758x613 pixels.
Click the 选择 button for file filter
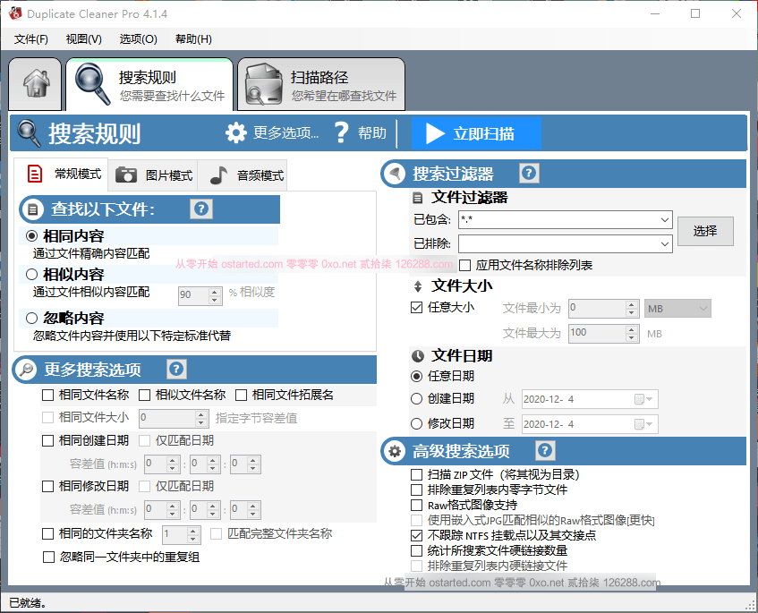coord(705,231)
